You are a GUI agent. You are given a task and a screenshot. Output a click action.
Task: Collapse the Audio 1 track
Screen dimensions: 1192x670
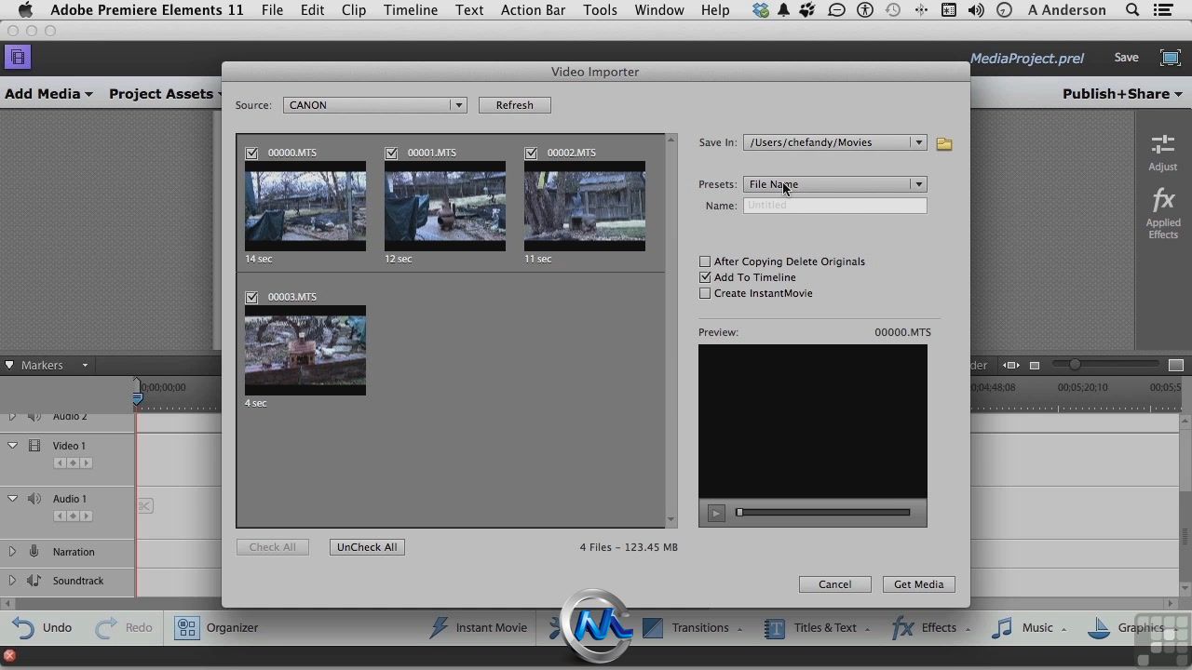tap(12, 499)
